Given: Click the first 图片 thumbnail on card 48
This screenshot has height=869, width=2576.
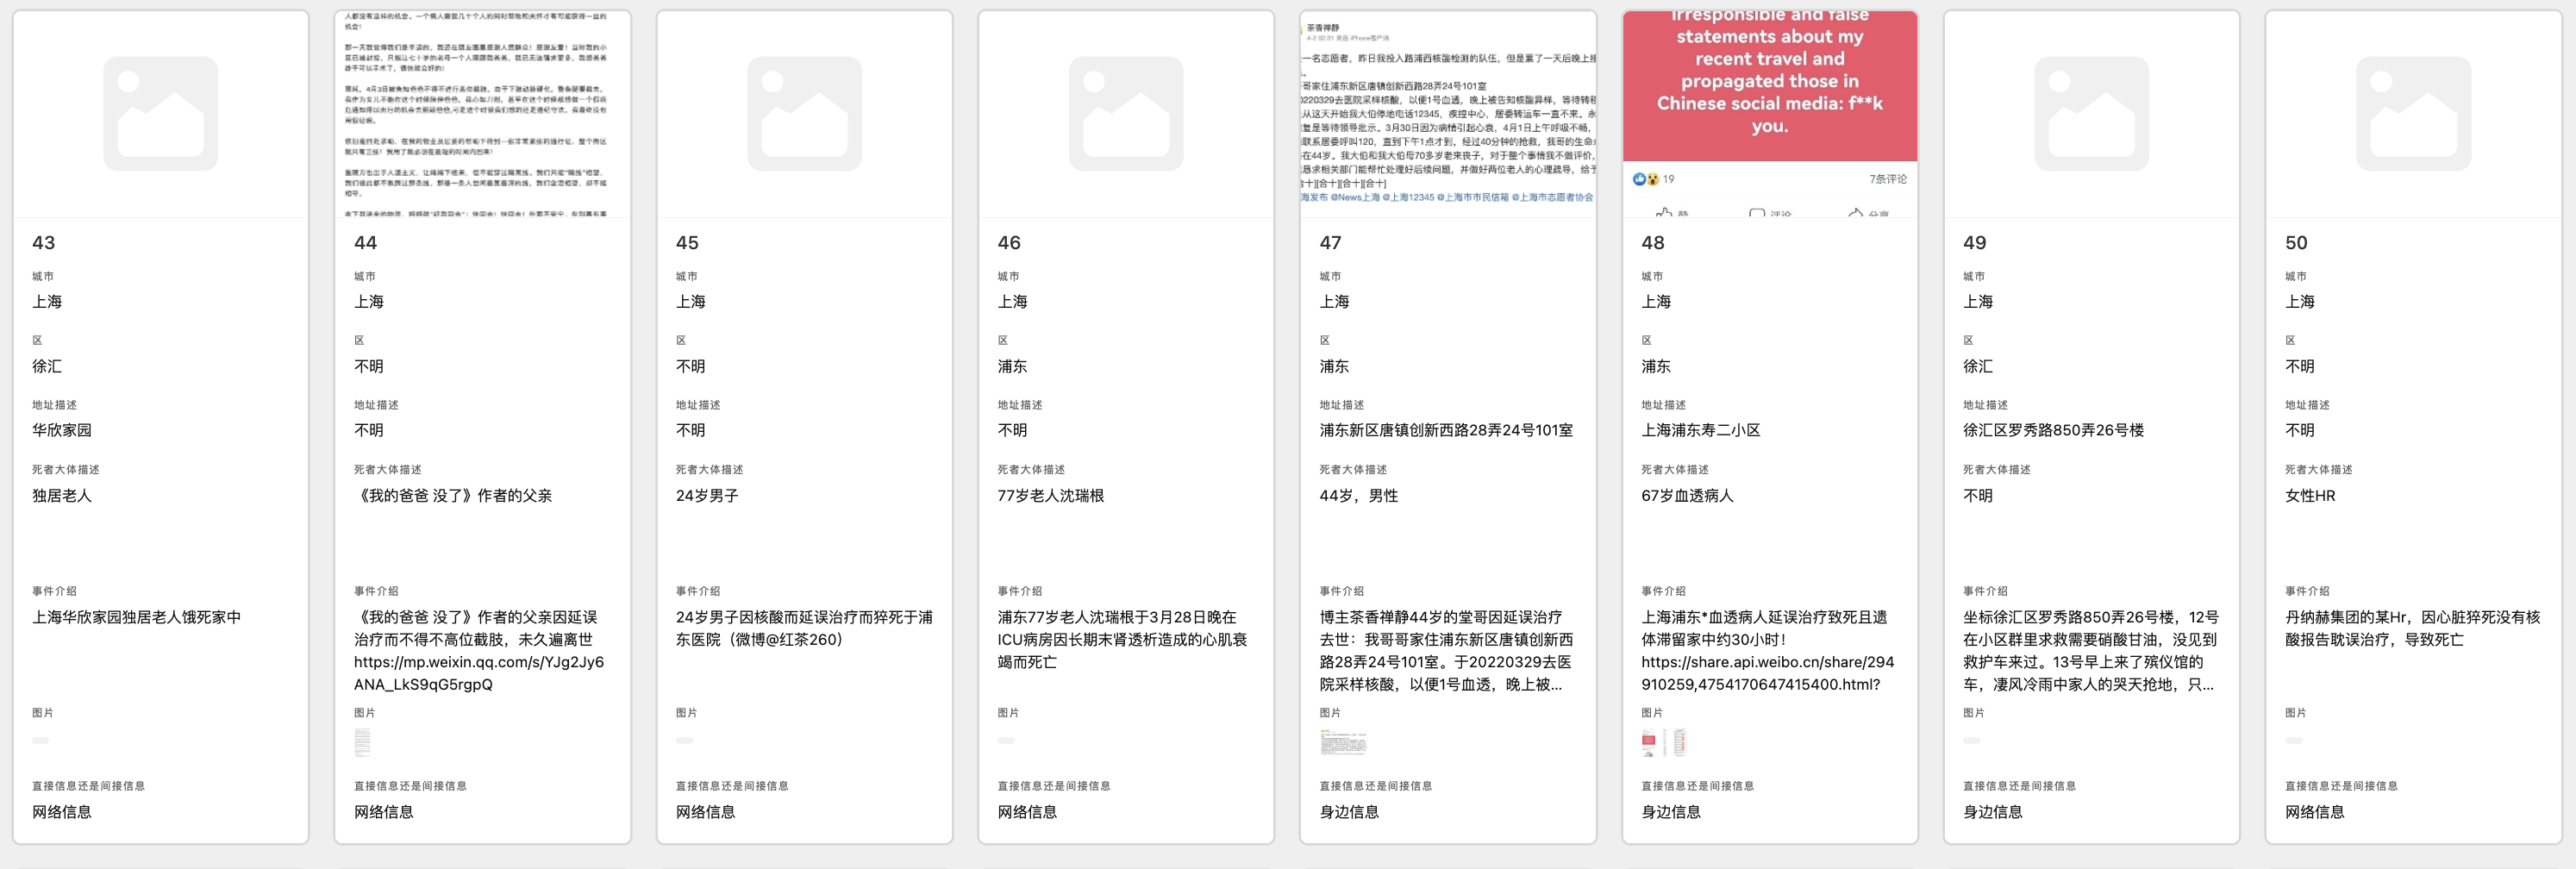Looking at the screenshot, I should 1651,743.
